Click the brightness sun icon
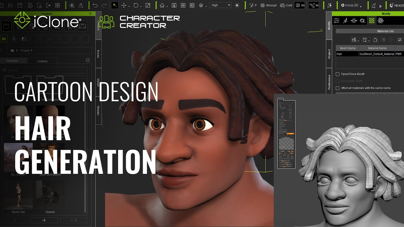The height and width of the screenshot is (227, 404). point(237,5)
